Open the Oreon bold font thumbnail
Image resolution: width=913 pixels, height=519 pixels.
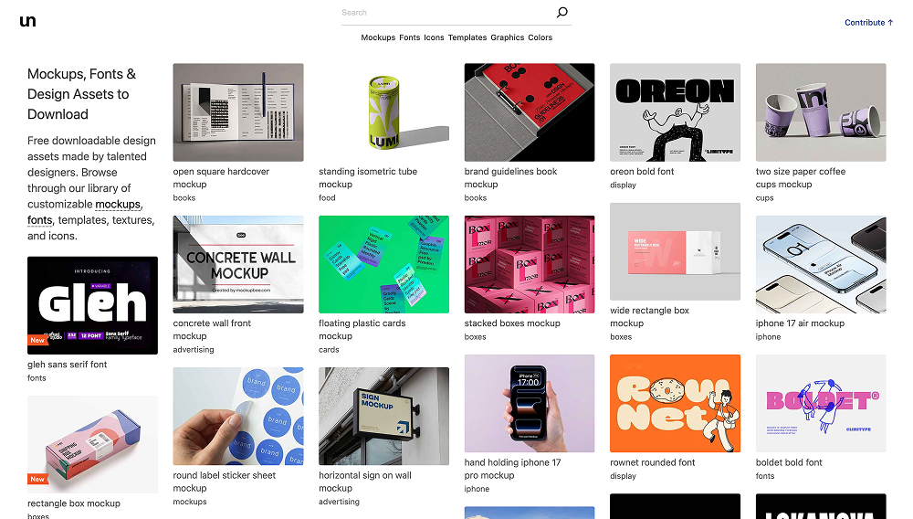675,112
